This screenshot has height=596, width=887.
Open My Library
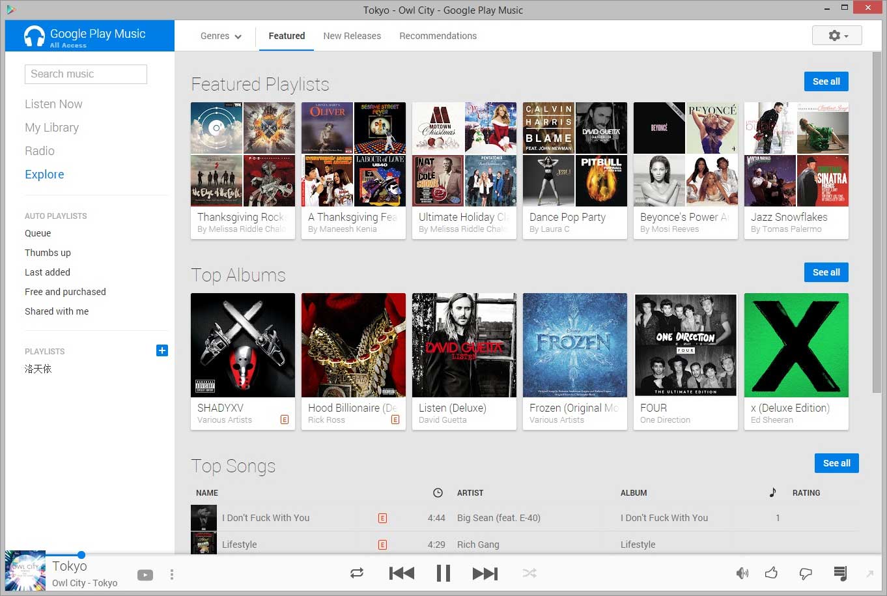pos(51,128)
